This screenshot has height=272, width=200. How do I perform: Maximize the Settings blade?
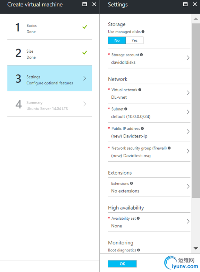pyautogui.click(x=185, y=4)
